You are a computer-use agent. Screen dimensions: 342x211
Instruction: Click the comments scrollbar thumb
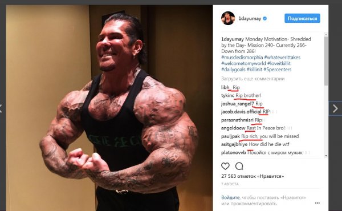326,61
